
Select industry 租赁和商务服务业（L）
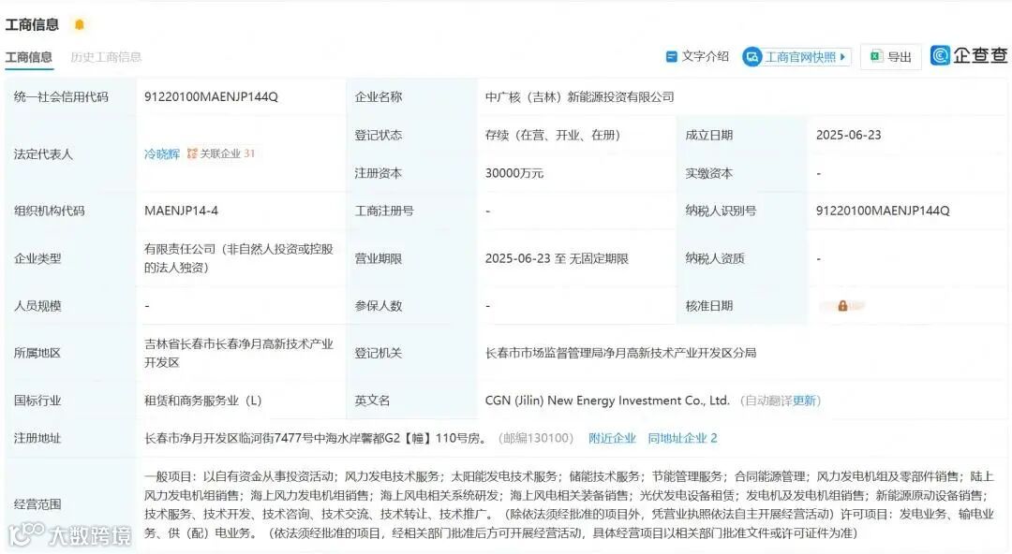(x=202, y=401)
